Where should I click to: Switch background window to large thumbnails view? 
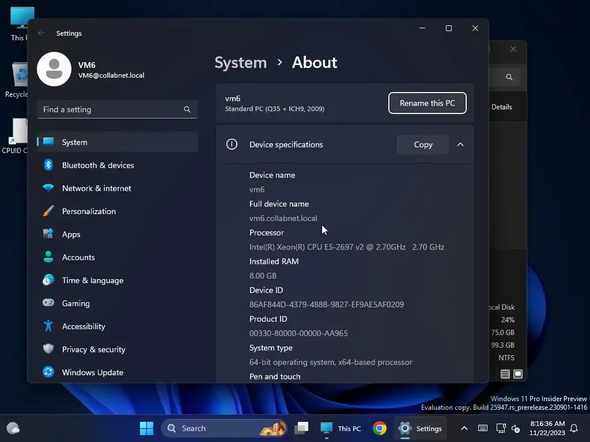click(x=518, y=374)
